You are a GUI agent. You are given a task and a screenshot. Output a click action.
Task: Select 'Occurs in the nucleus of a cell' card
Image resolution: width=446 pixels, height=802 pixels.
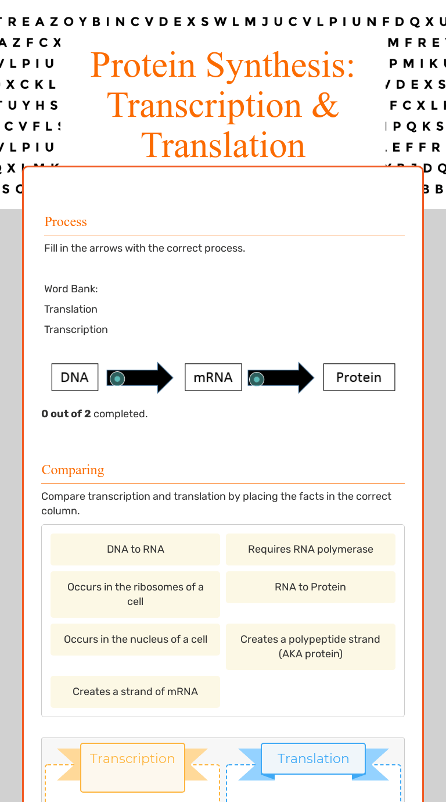click(x=135, y=639)
